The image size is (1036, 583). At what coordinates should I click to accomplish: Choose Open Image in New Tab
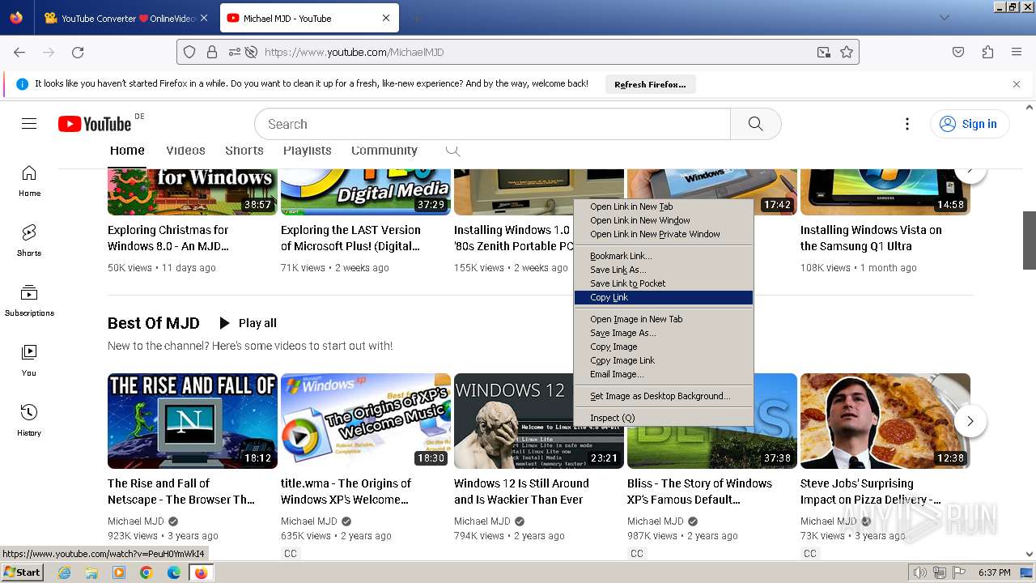(664, 319)
